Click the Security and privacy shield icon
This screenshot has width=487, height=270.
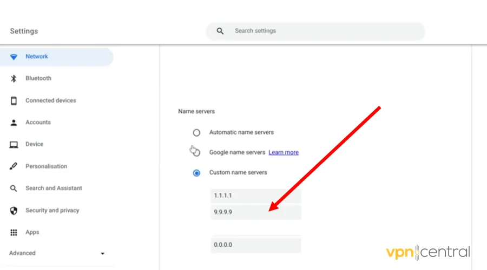[x=14, y=211]
